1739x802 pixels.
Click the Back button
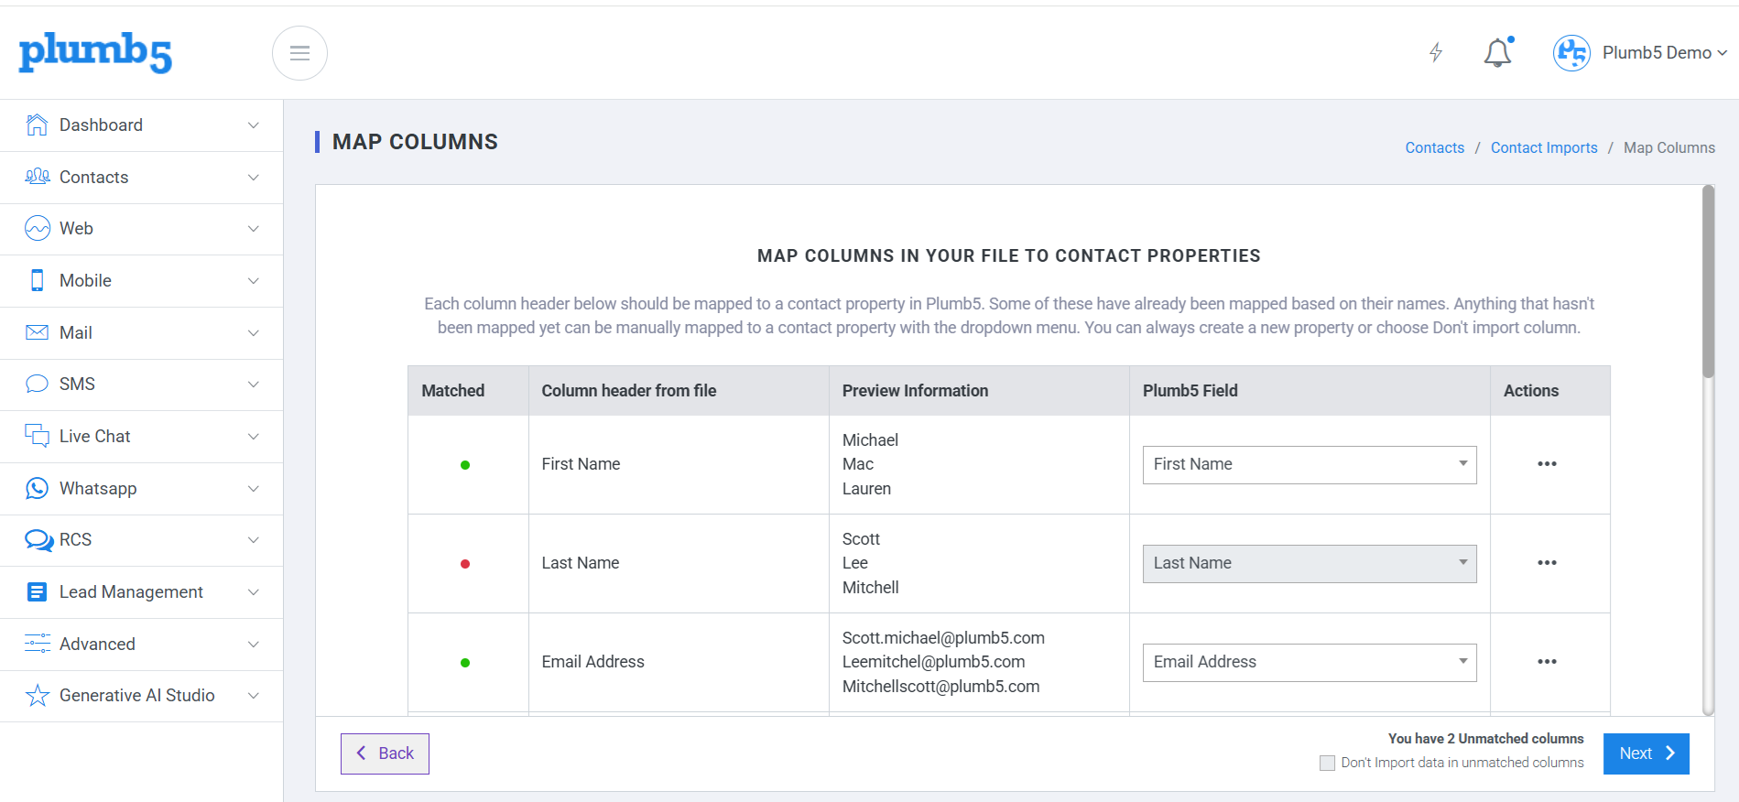click(385, 753)
